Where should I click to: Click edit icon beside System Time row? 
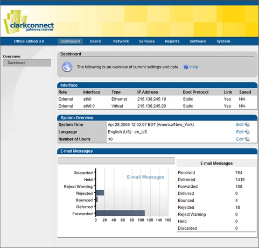247,124
